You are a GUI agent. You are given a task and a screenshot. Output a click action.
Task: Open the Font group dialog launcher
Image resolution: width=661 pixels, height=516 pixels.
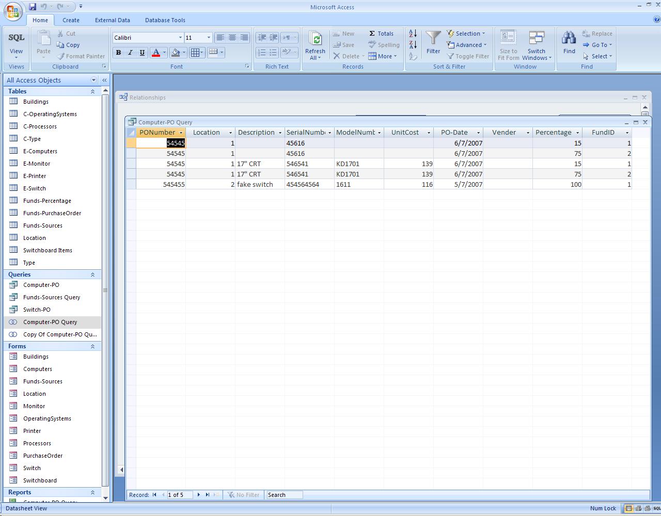pyautogui.click(x=247, y=67)
